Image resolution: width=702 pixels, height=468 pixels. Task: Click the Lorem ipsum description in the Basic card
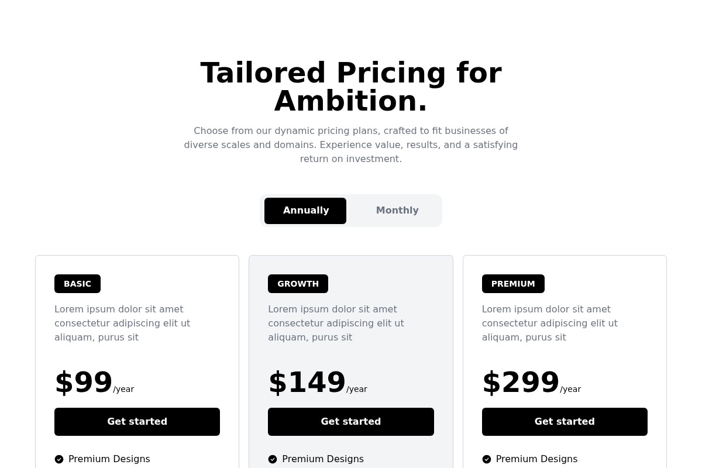tap(122, 323)
